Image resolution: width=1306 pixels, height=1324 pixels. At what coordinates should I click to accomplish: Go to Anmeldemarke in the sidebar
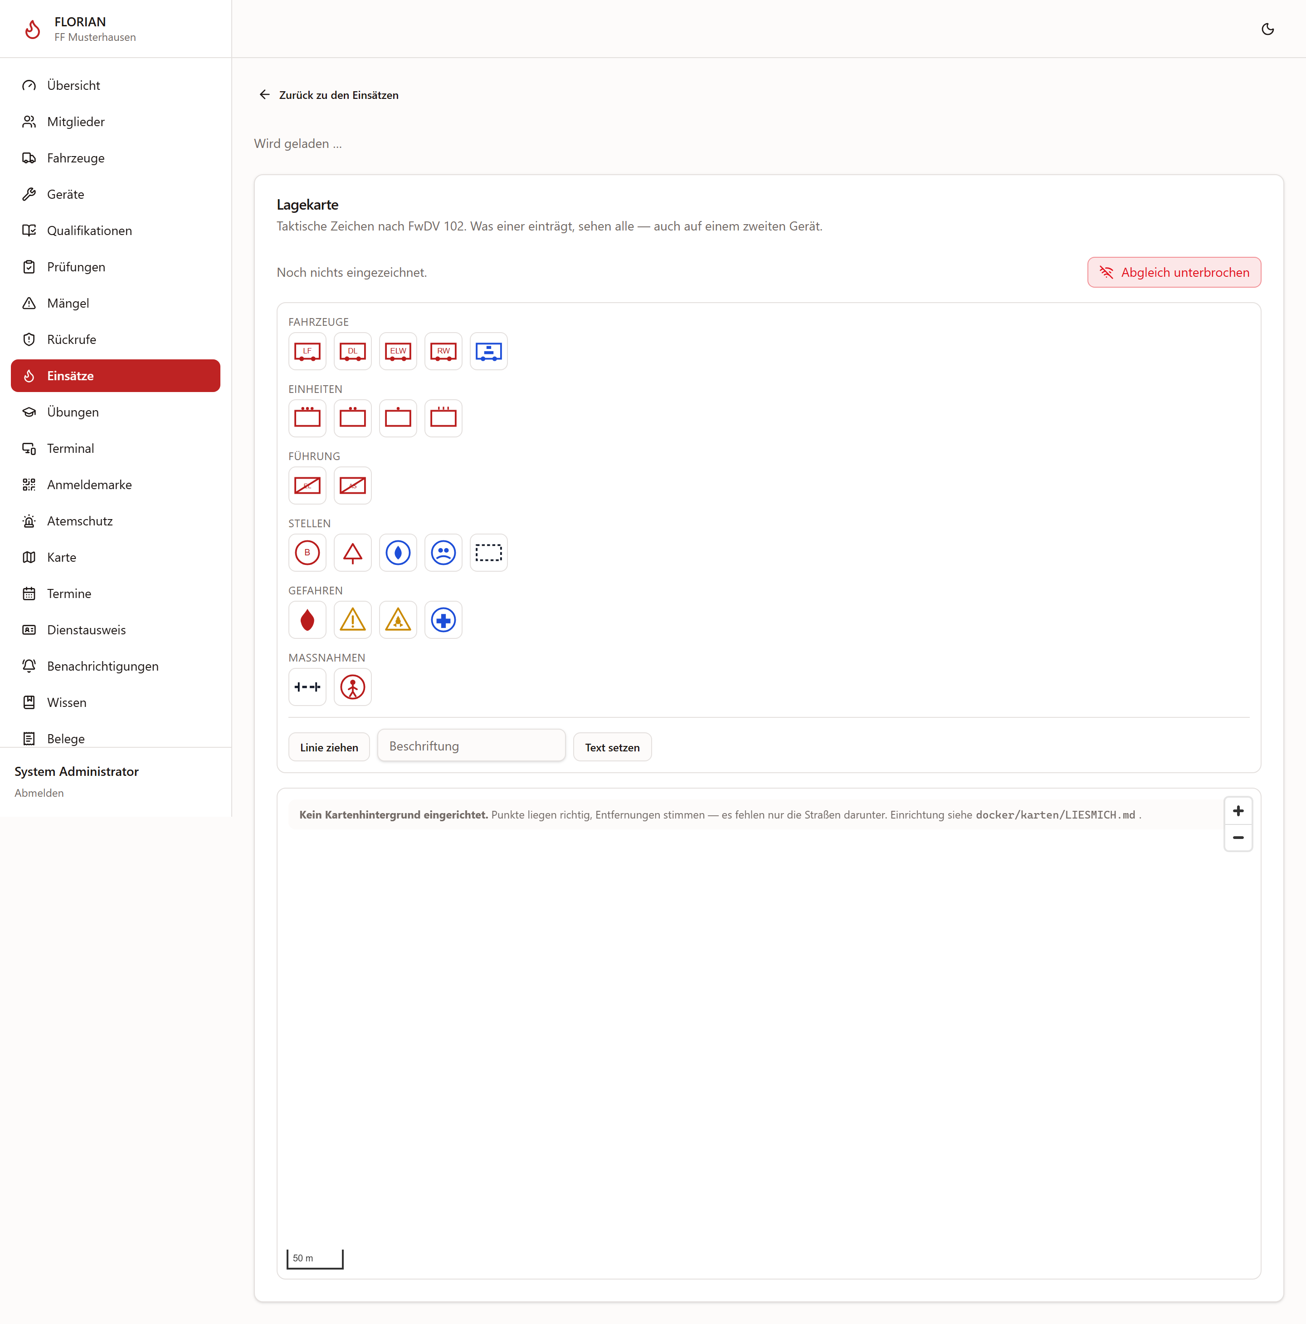116,485
